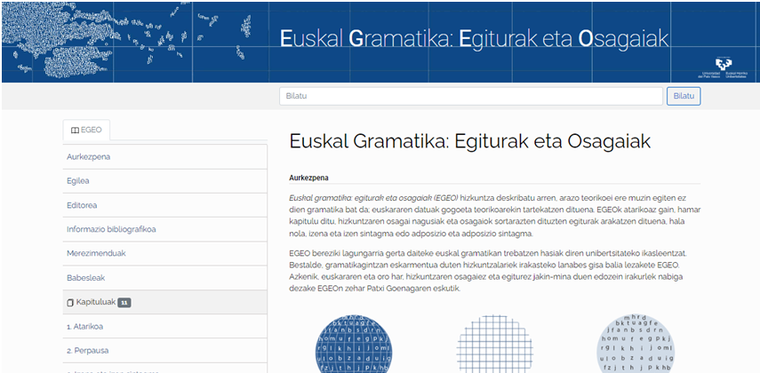The image size is (760, 373).
Task: Select the middle grid circle image
Action: (x=494, y=345)
